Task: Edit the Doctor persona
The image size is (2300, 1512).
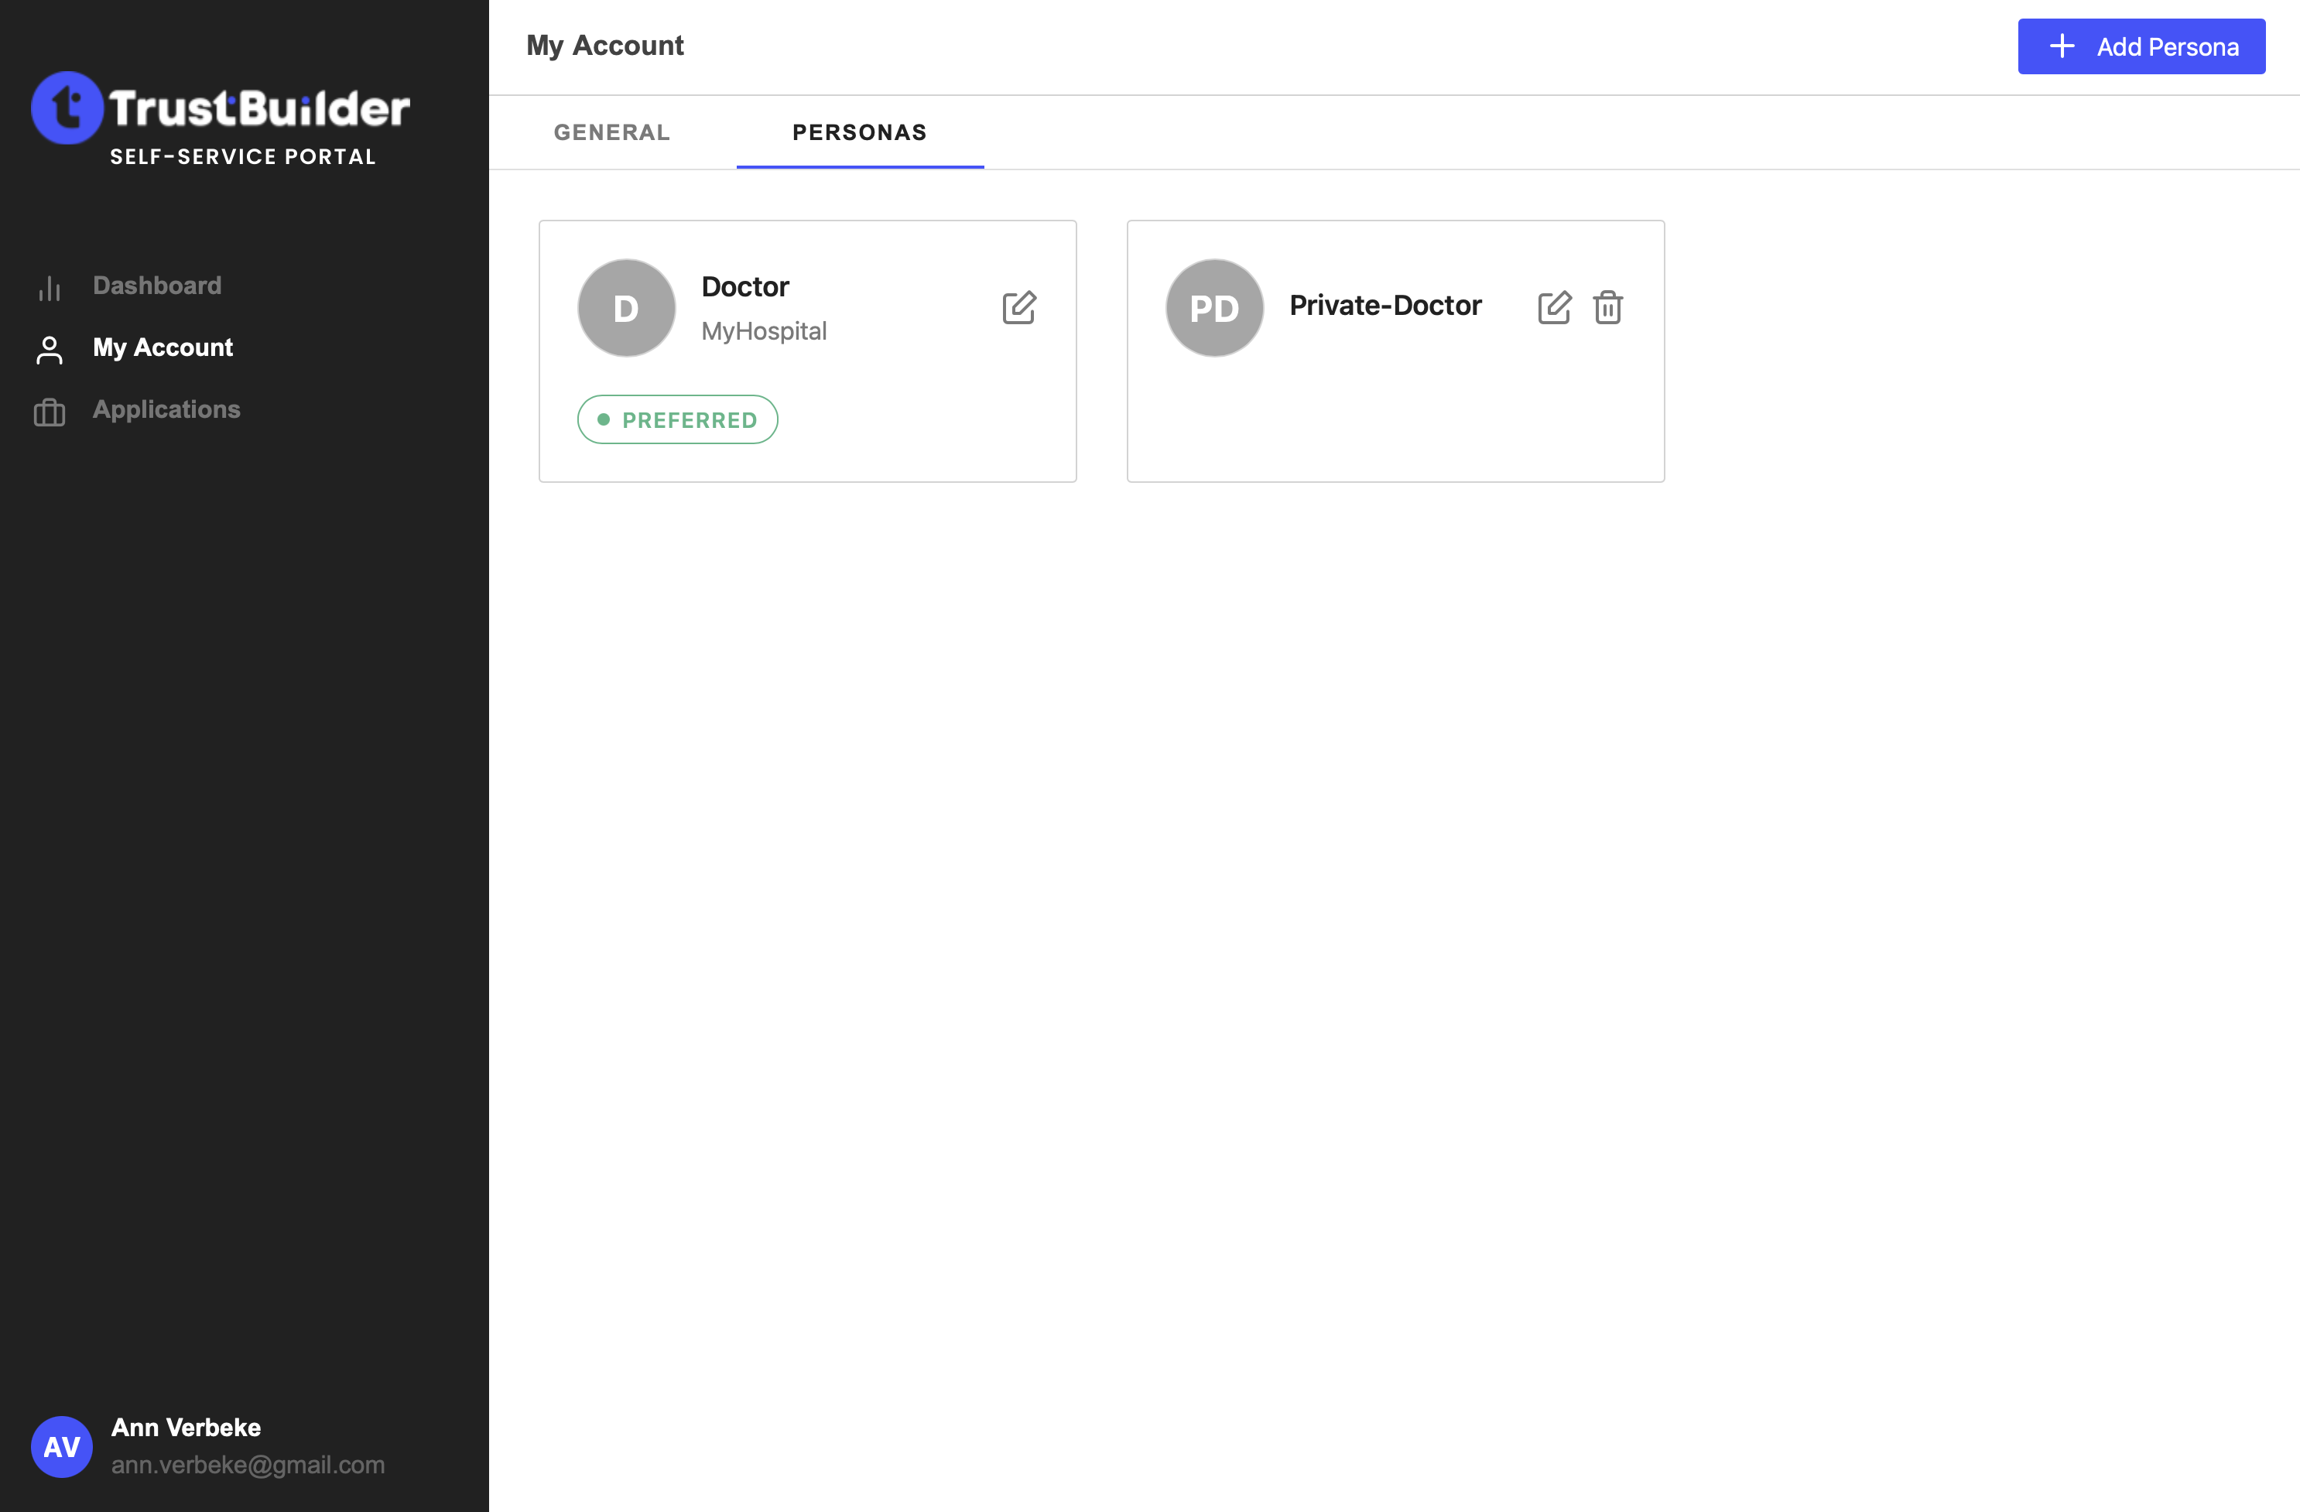Action: pyautogui.click(x=1018, y=307)
